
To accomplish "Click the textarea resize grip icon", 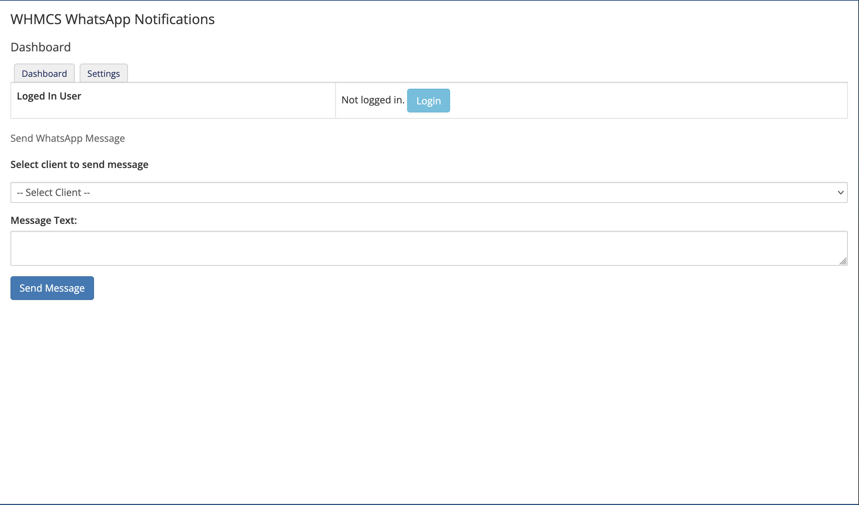I will (843, 261).
